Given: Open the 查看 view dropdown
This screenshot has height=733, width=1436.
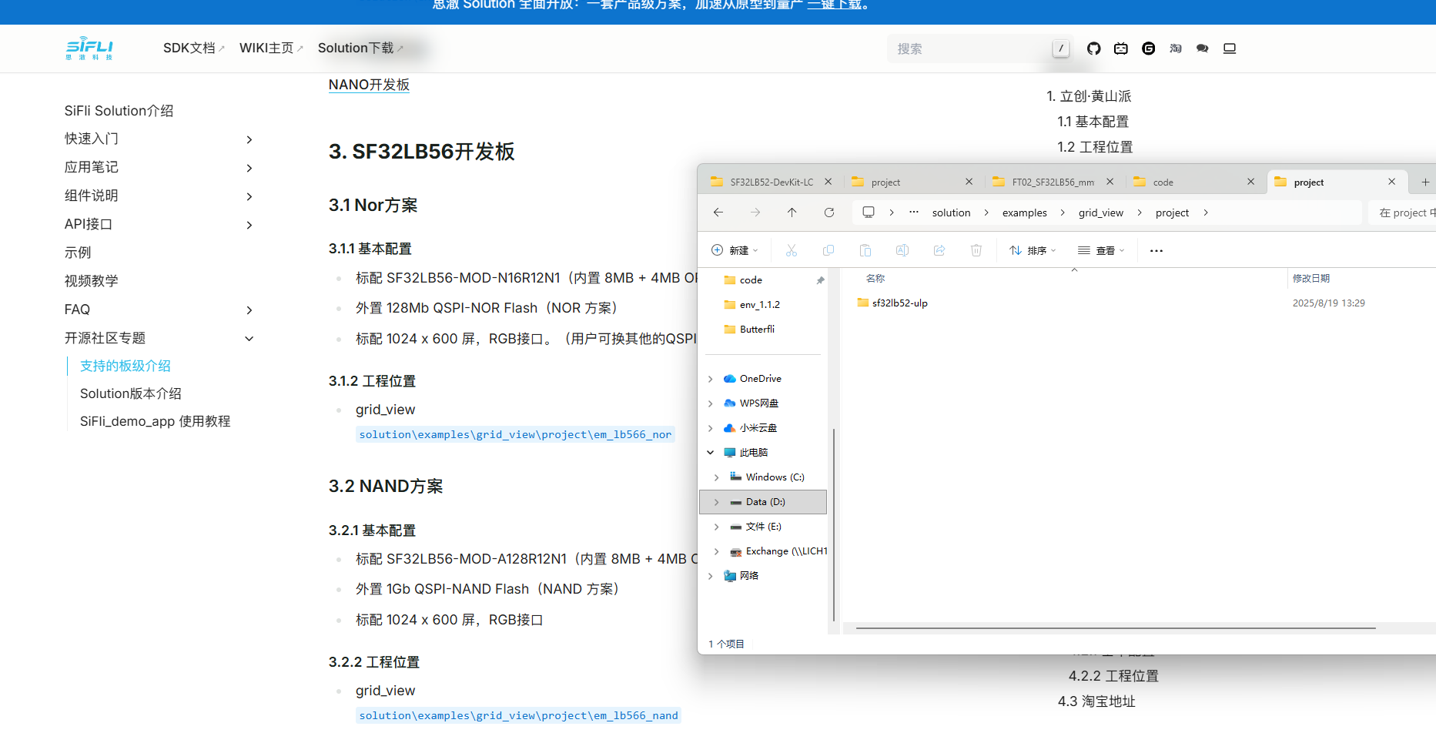Looking at the screenshot, I should coord(1101,251).
